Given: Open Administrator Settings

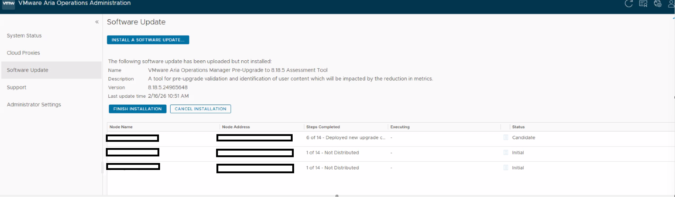Looking at the screenshot, I should click(x=34, y=105).
